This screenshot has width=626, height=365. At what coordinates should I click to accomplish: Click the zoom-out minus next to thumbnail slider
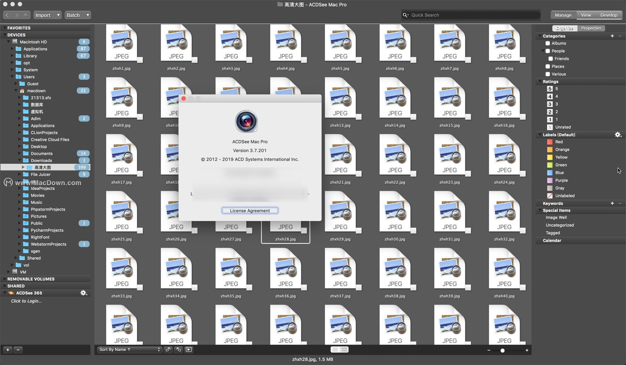tap(489, 350)
